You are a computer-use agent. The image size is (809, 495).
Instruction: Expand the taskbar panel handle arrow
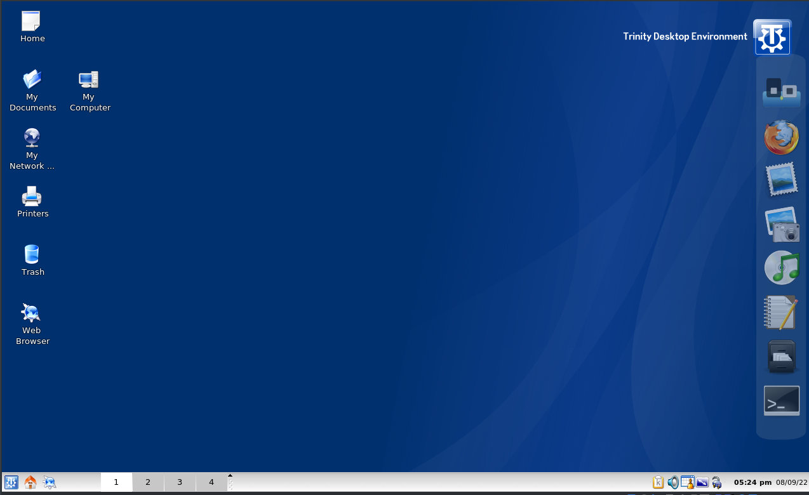pos(230,475)
